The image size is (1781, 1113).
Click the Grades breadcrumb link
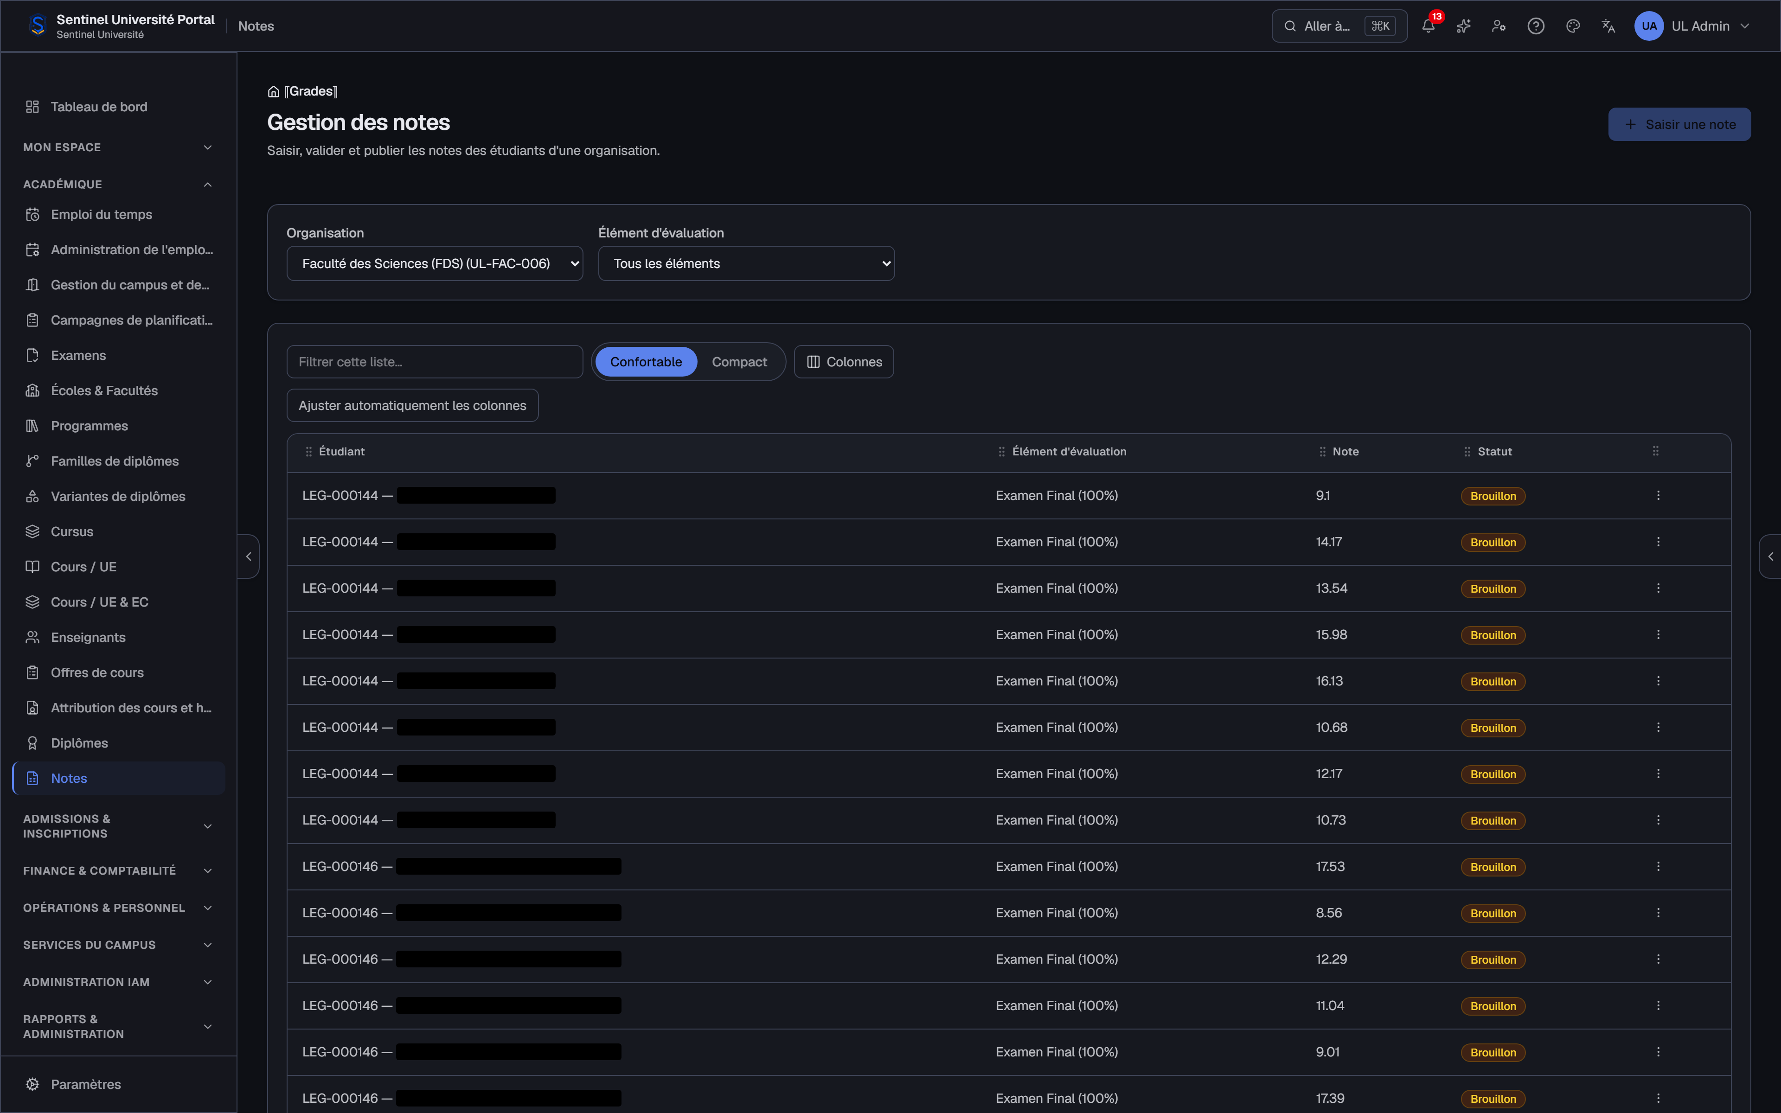311,91
